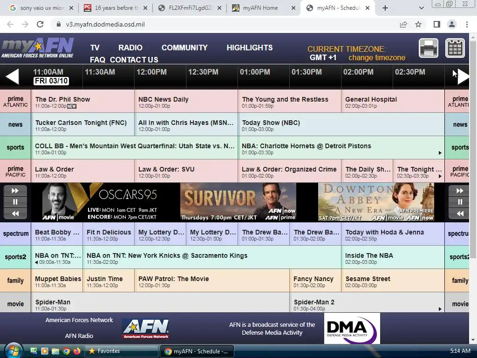Go back in the browser

(x=10, y=24)
